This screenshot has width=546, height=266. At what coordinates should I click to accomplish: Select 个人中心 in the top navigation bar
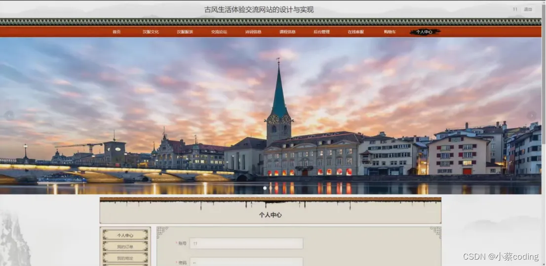click(x=425, y=32)
